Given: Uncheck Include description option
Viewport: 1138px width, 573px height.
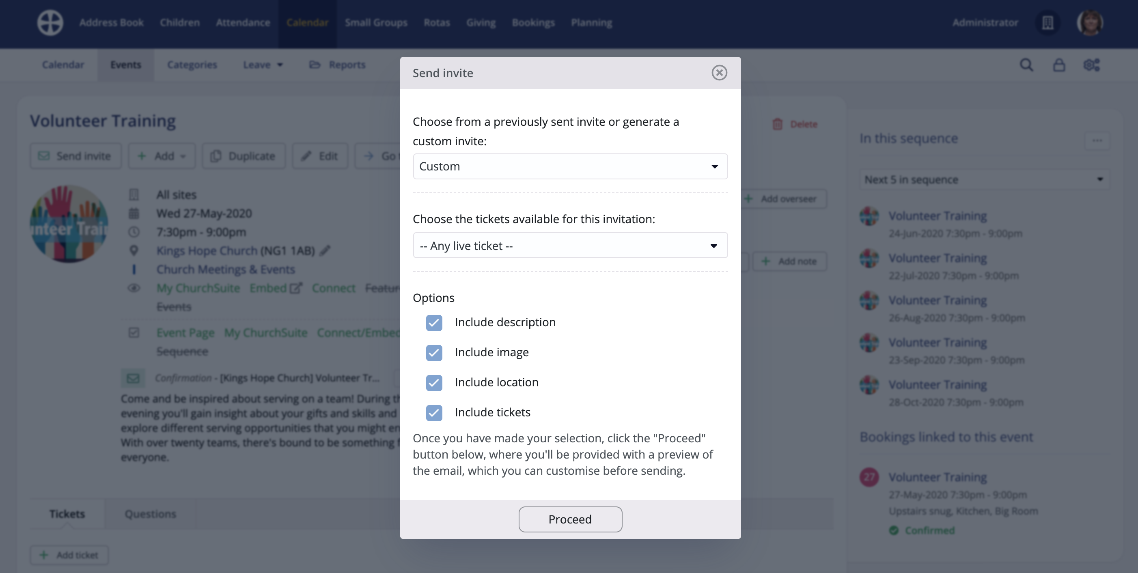Looking at the screenshot, I should coord(434,323).
